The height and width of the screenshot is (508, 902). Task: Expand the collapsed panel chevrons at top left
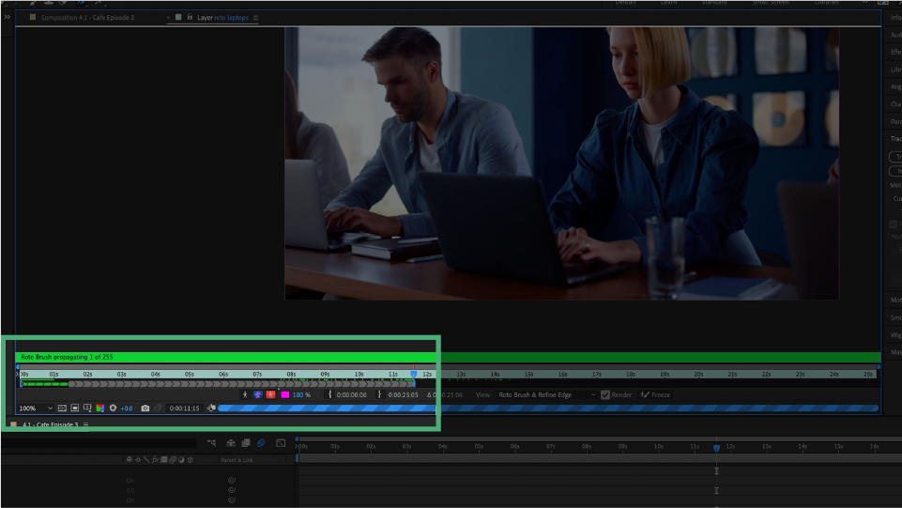[x=8, y=18]
